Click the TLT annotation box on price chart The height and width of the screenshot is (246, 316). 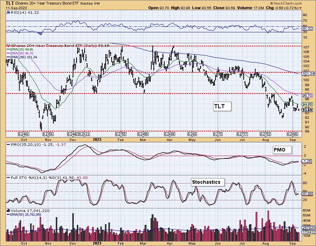222,106
